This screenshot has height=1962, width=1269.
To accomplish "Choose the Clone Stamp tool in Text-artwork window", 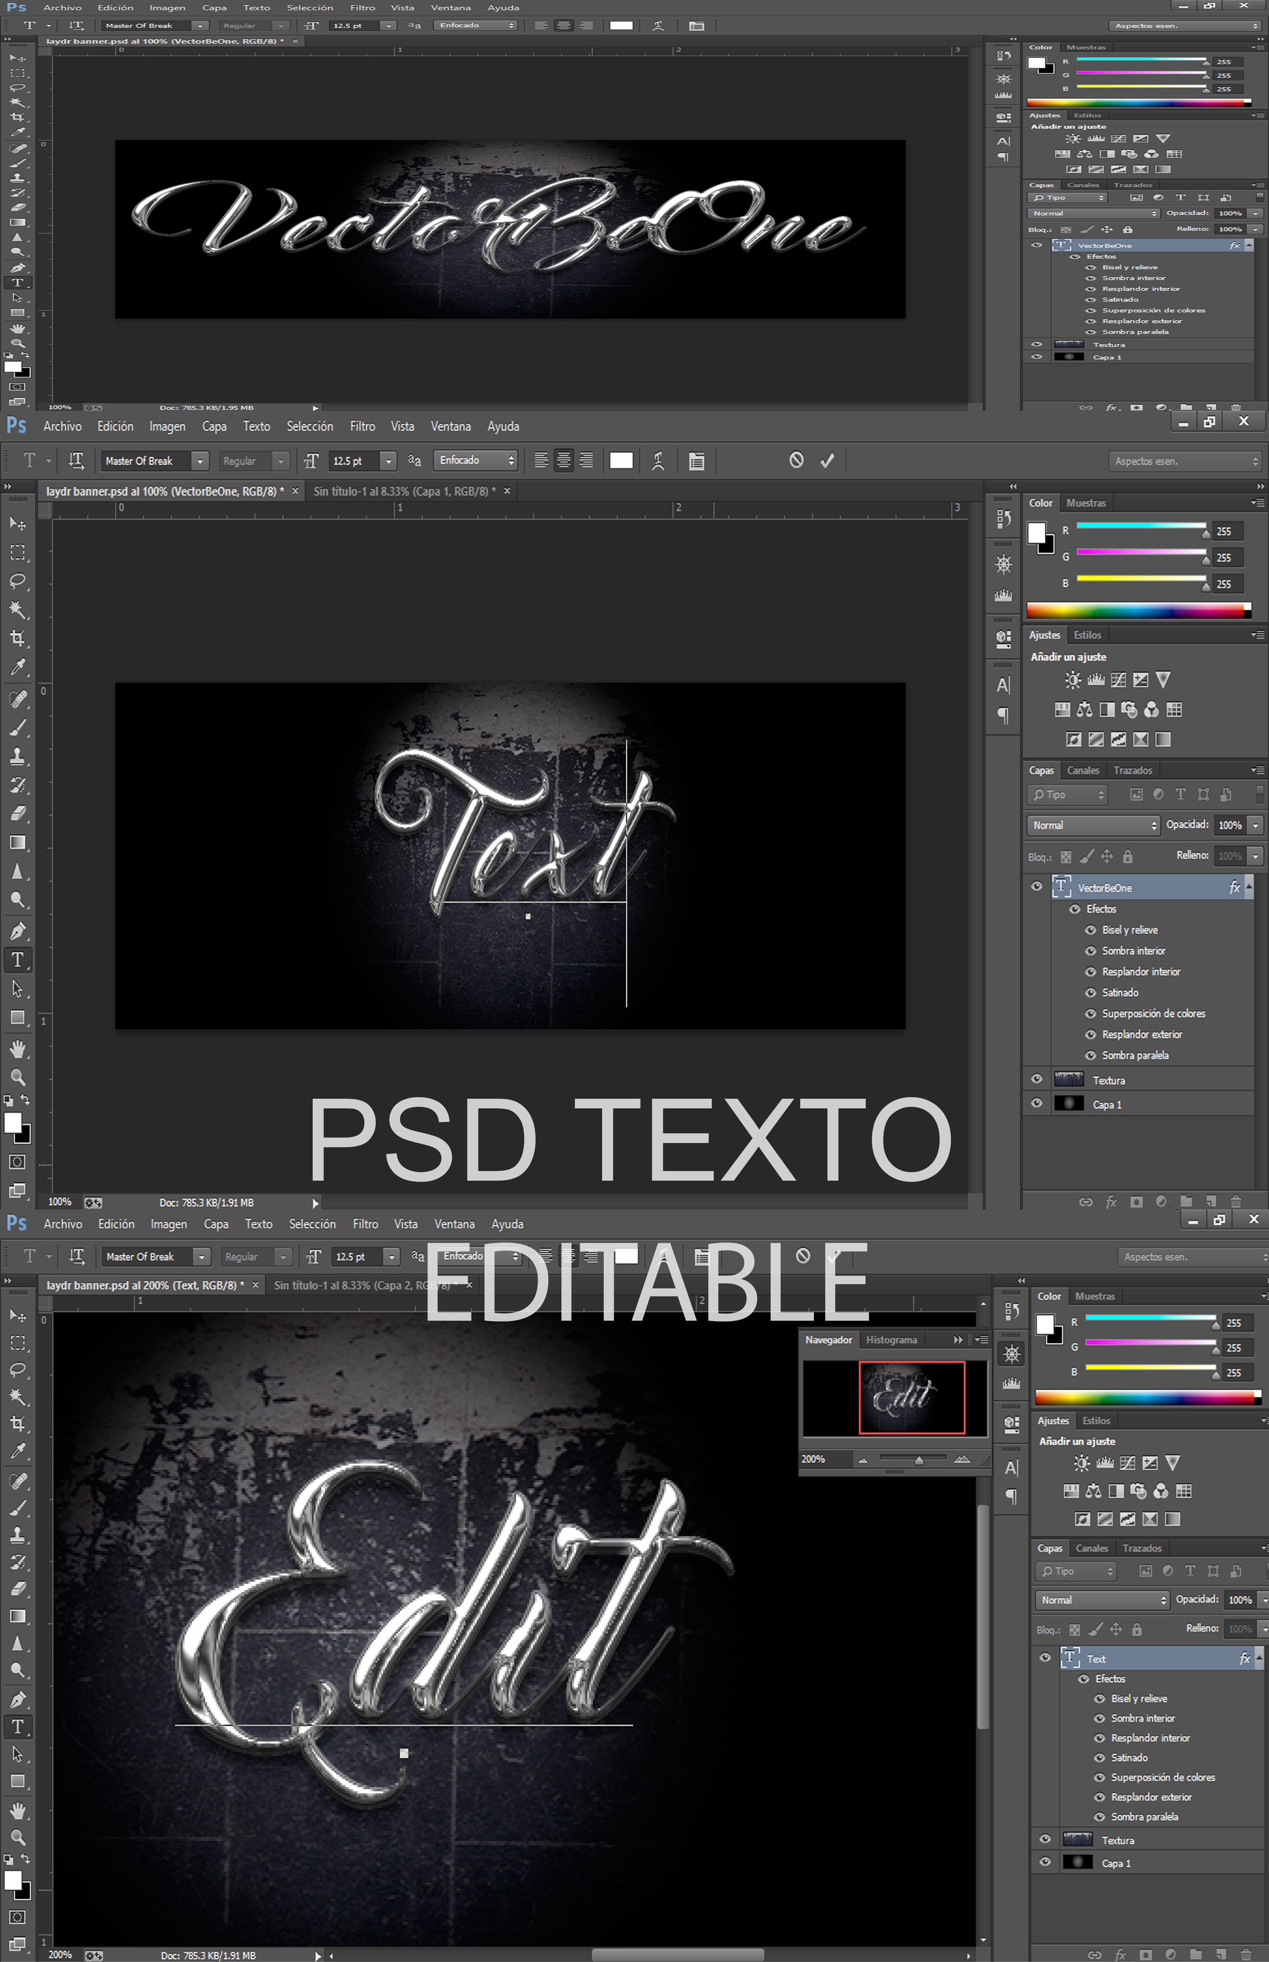I will pos(17,756).
